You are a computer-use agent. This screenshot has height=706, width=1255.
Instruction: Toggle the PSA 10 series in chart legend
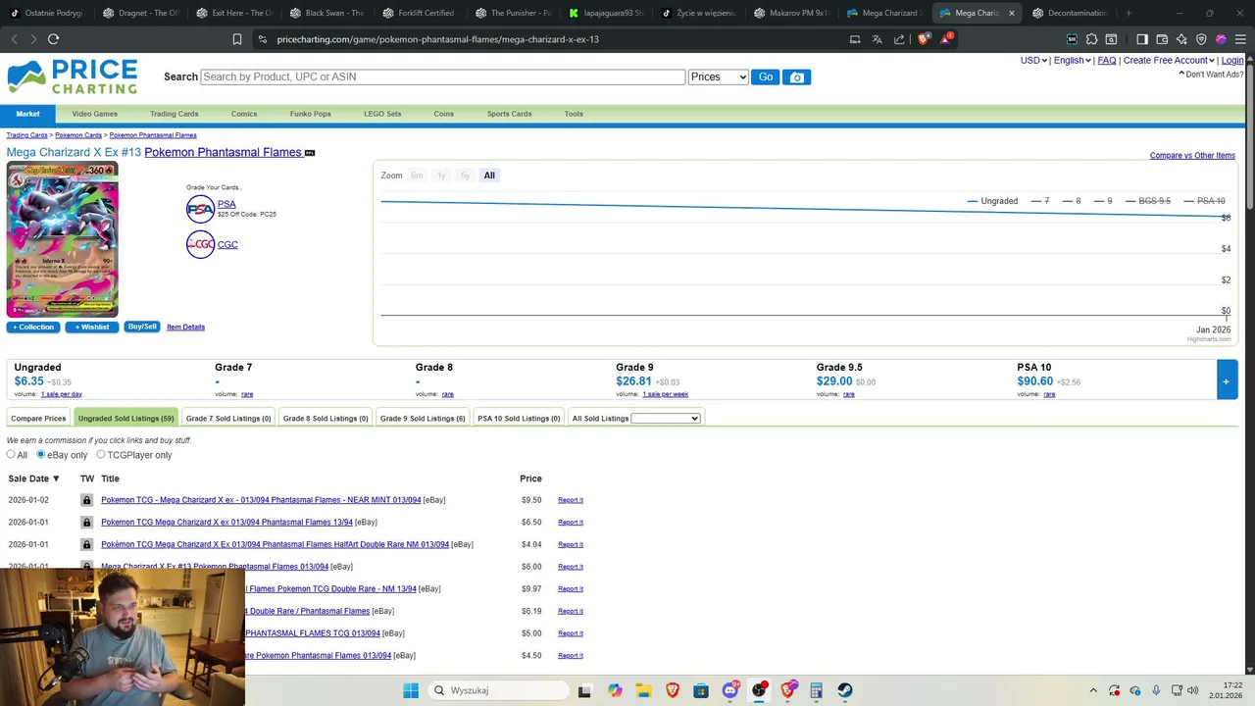tap(1204, 201)
